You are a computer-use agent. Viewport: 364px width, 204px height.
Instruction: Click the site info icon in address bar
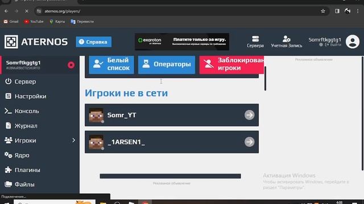39,11
